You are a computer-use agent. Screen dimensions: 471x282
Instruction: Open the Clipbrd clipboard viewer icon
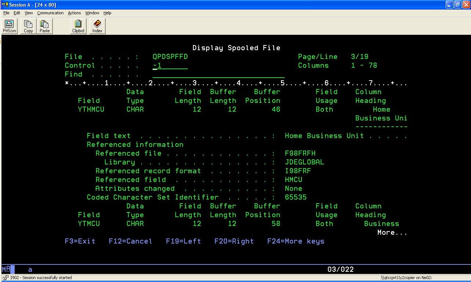click(78, 26)
